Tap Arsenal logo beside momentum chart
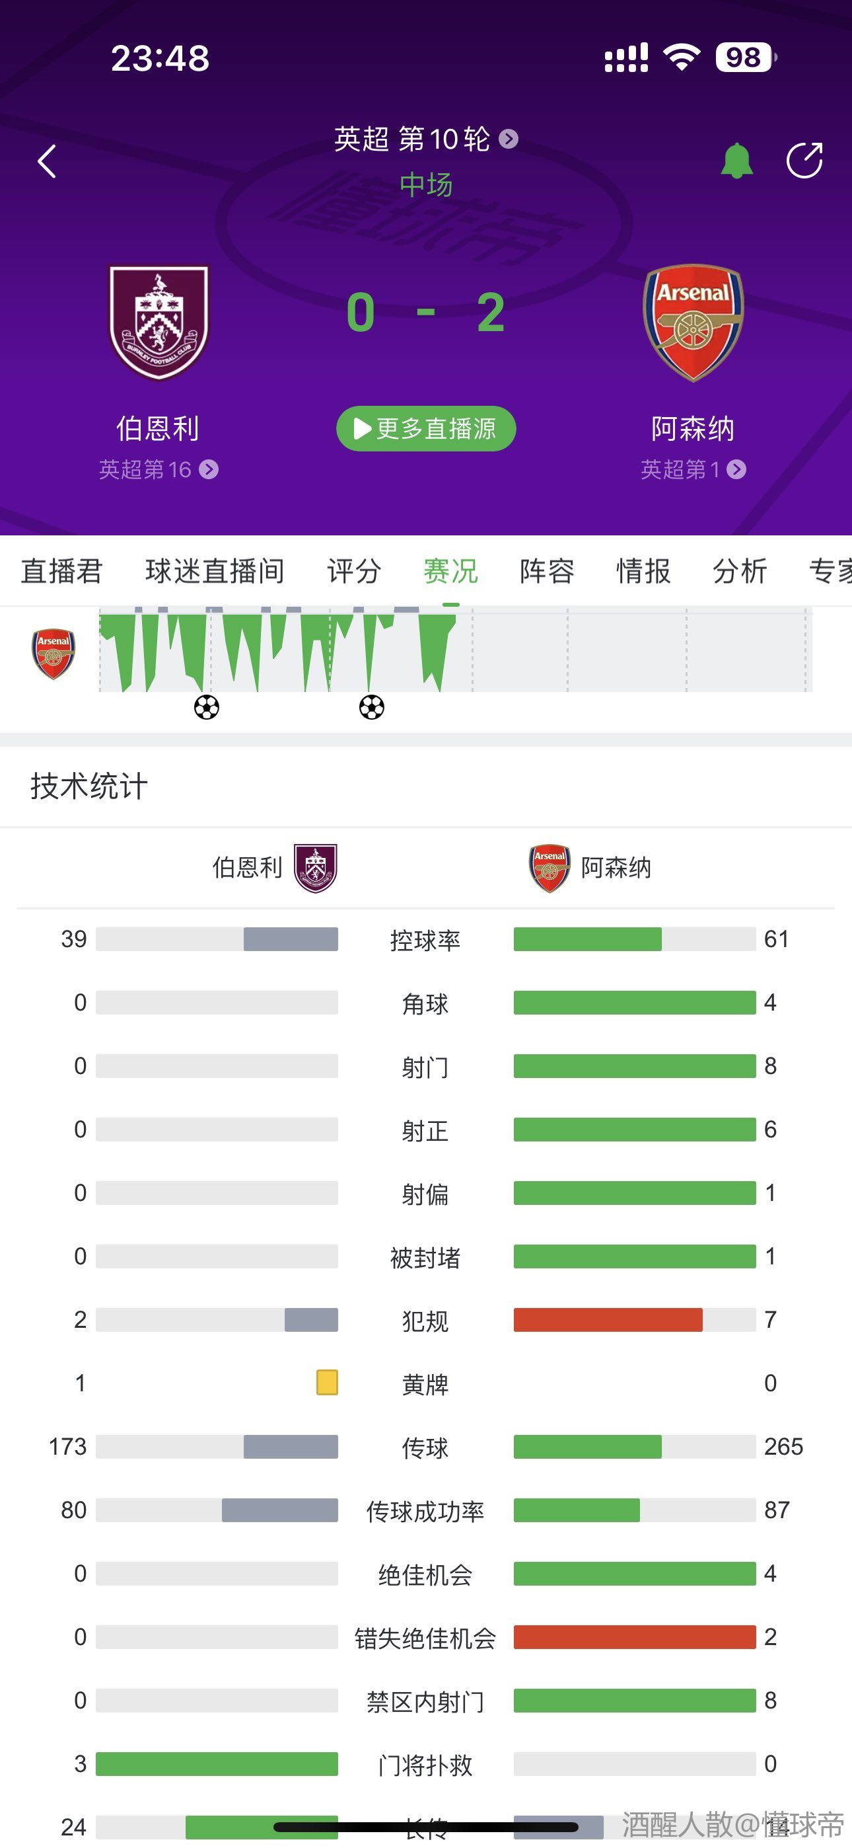Screen dimensions: 852x1848 tap(53, 654)
